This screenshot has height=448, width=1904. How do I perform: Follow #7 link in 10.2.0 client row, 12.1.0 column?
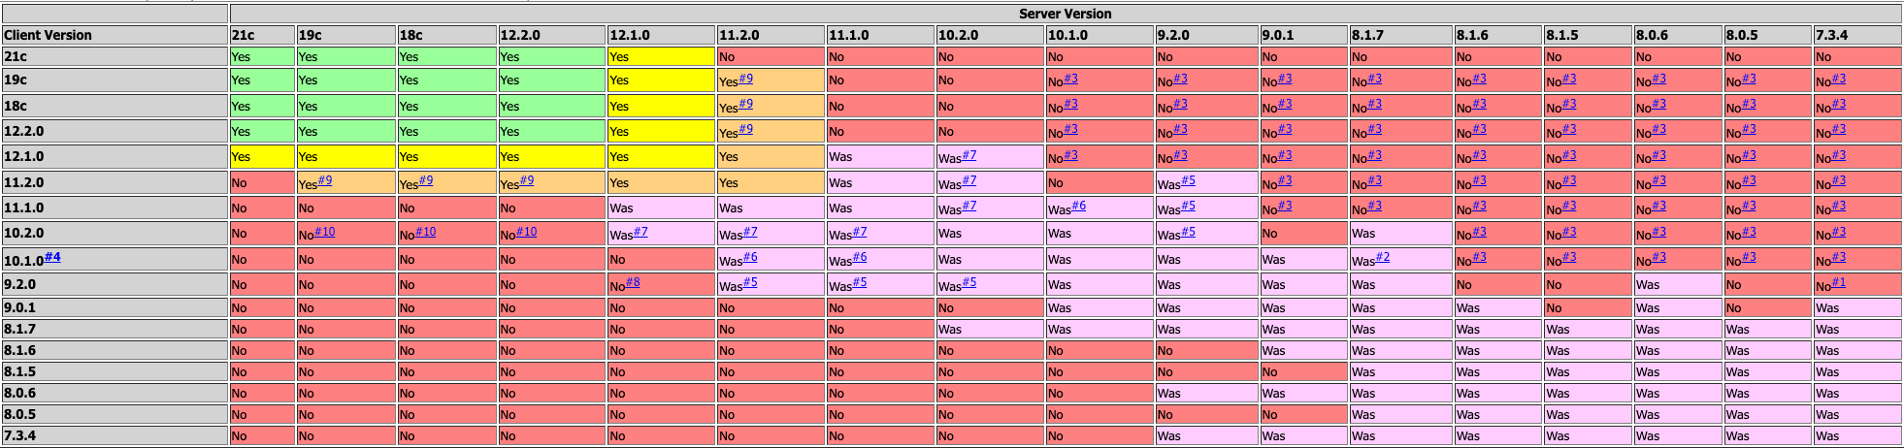click(x=640, y=232)
